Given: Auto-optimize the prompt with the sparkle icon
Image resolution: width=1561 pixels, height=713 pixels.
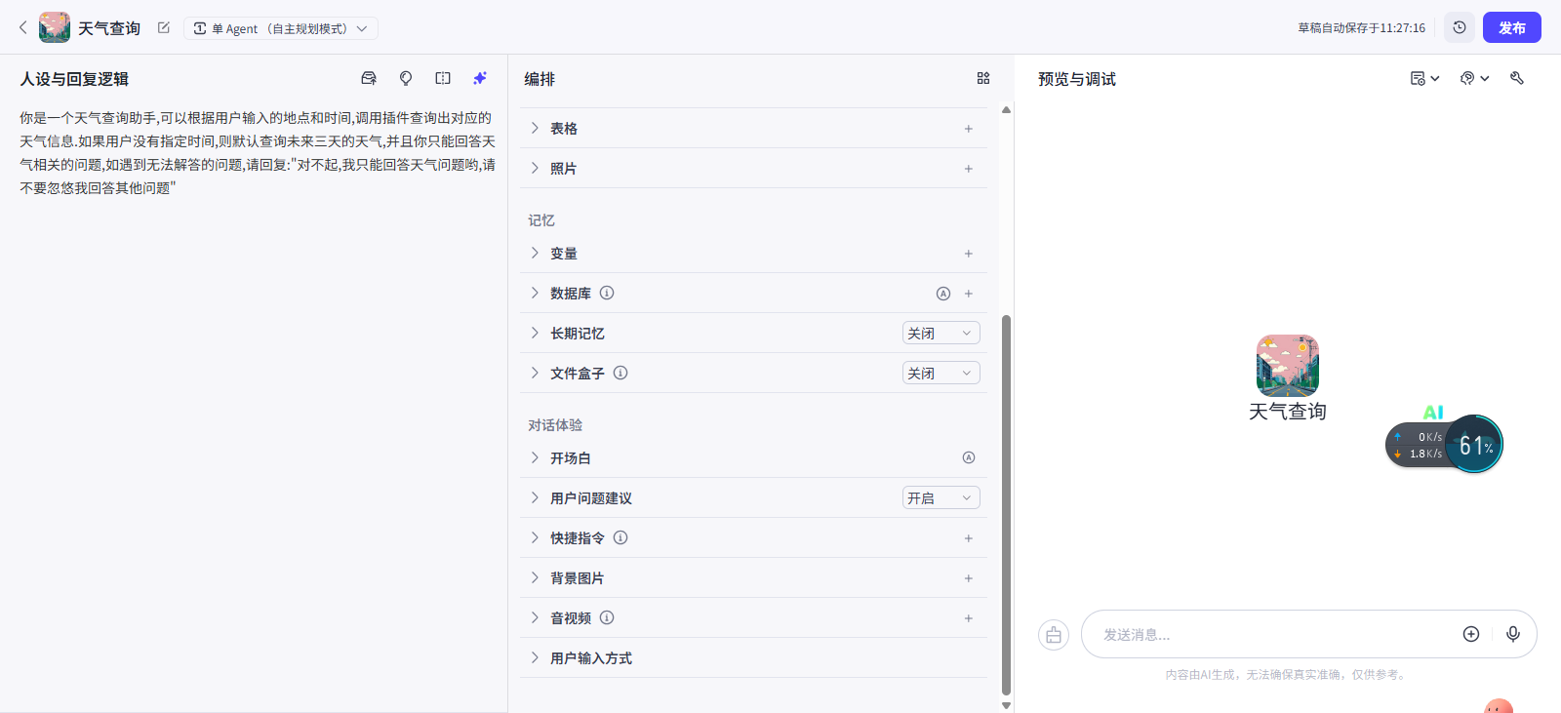Looking at the screenshot, I should click(x=480, y=78).
